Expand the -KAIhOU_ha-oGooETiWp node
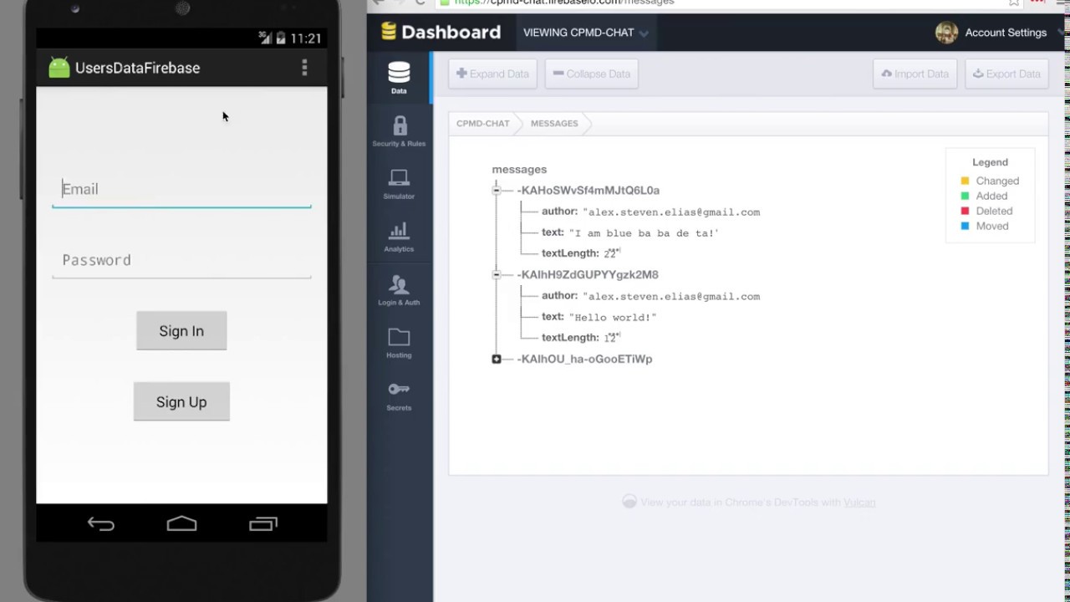 click(497, 359)
